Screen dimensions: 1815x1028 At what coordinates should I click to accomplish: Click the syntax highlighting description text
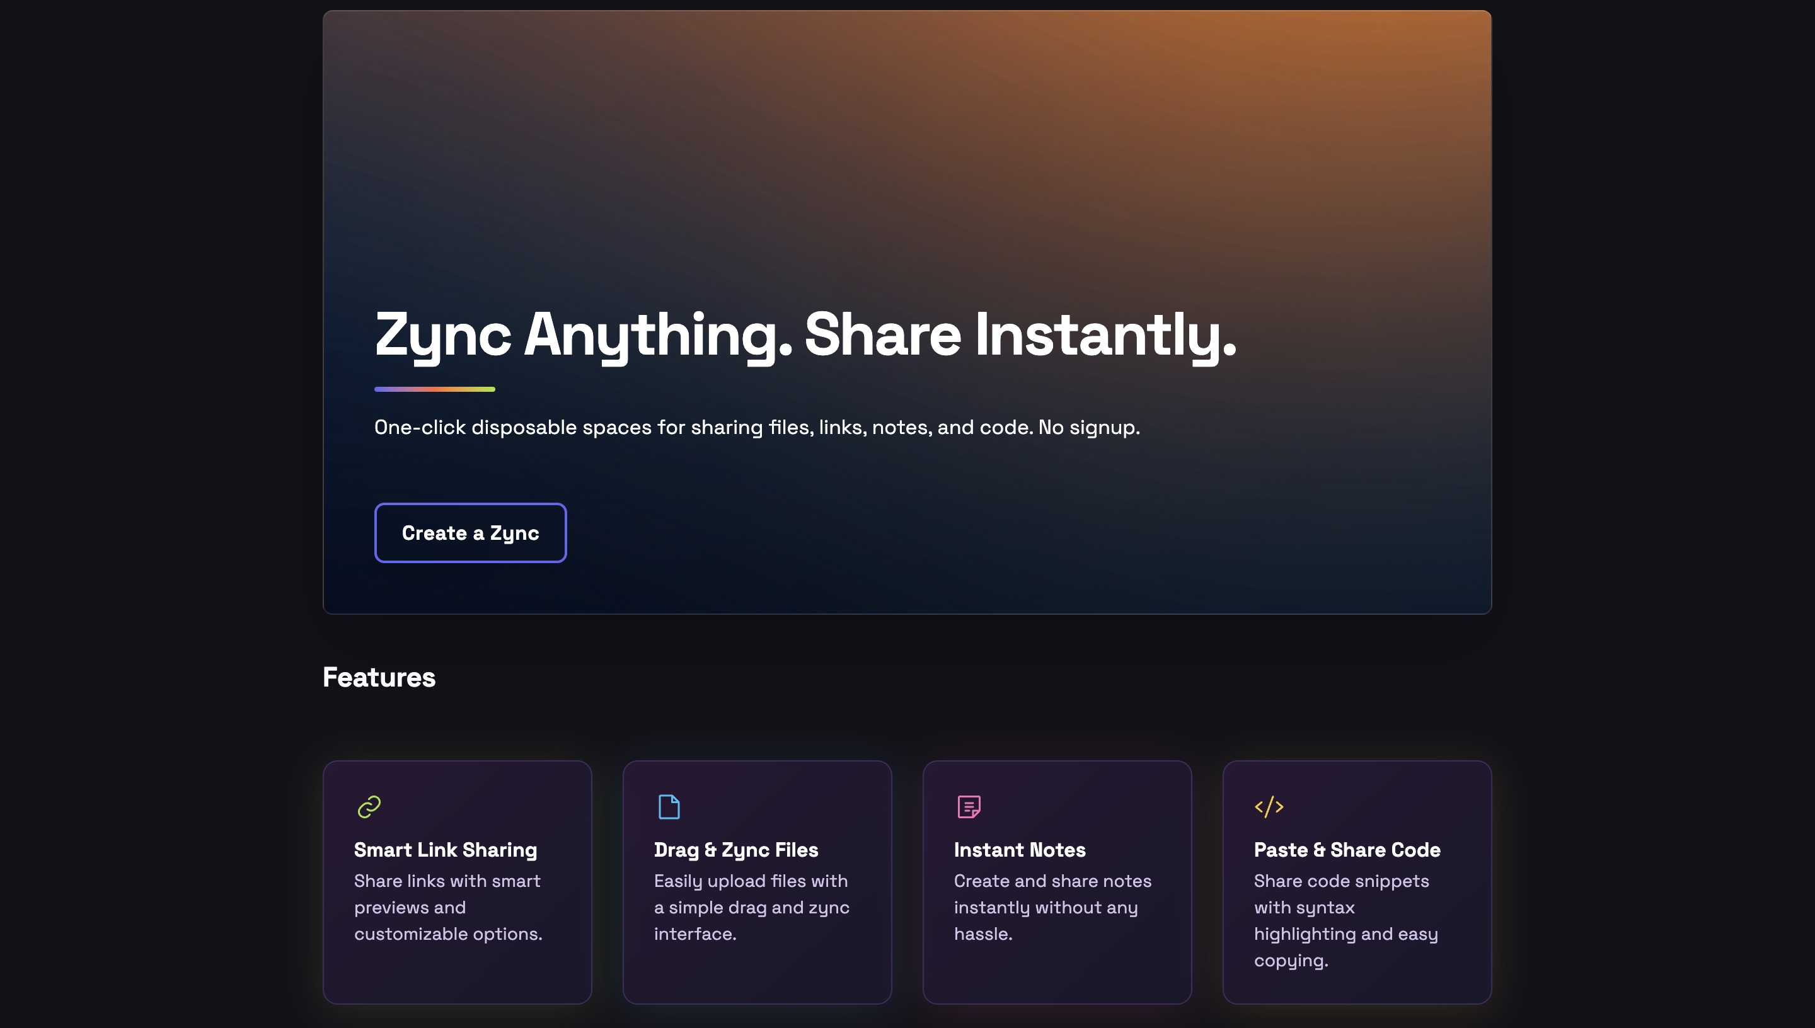tap(1345, 920)
